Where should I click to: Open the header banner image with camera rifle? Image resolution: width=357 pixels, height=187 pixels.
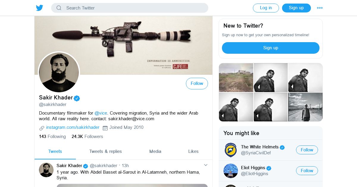tap(123, 45)
